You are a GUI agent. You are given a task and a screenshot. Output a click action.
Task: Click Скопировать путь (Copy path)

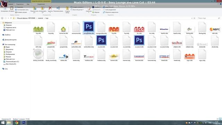pos(22,10)
